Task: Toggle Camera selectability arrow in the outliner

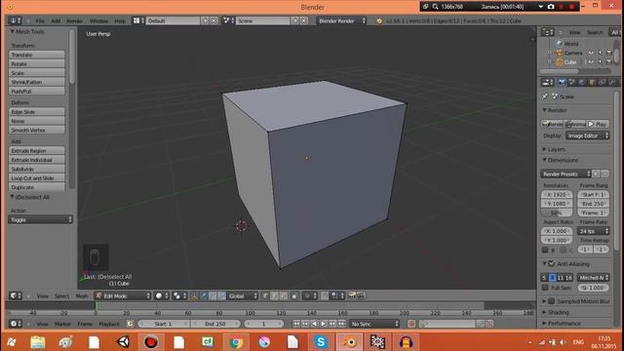Action: pyautogui.click(x=601, y=53)
